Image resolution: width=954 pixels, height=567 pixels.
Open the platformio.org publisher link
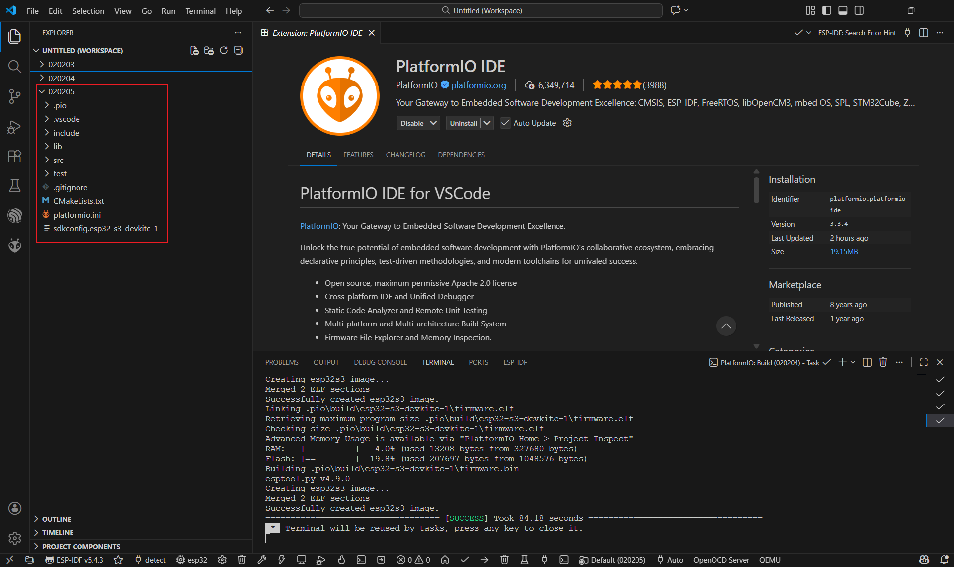click(478, 85)
